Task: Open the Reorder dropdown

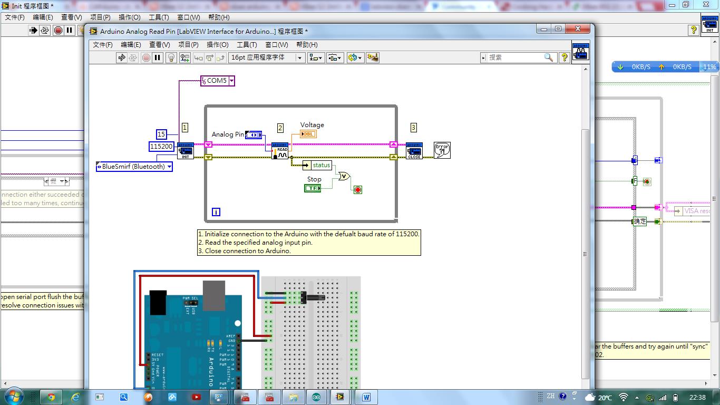Action: 355,57
